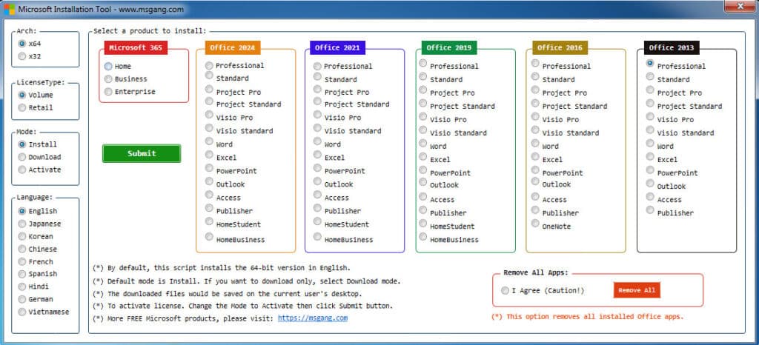Select Publisher under Office 2013
Screen dimensions: 759x345
(x=650, y=210)
